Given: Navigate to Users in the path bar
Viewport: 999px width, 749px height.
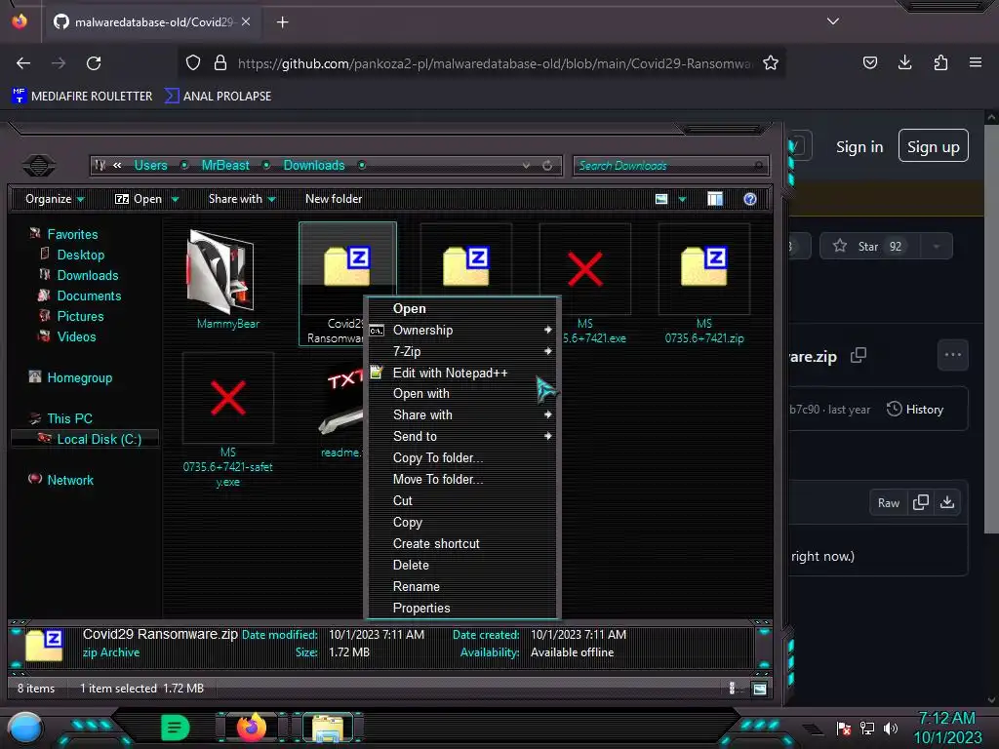Looking at the screenshot, I should 150,166.
